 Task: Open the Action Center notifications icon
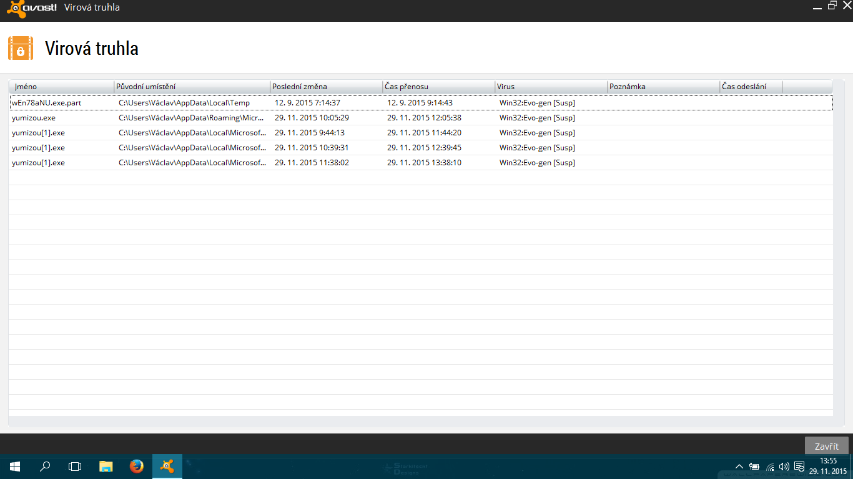799,467
